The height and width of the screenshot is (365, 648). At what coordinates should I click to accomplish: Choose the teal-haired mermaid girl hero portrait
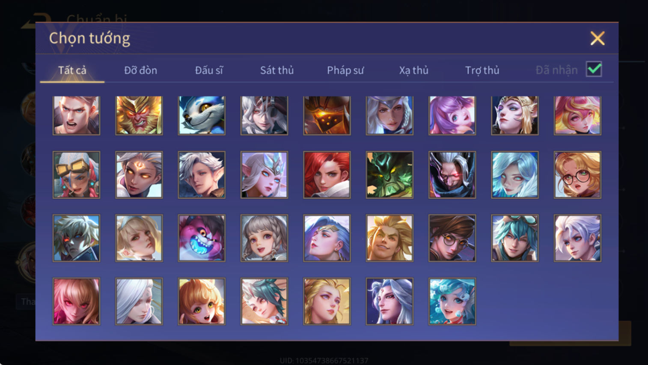tap(452, 301)
